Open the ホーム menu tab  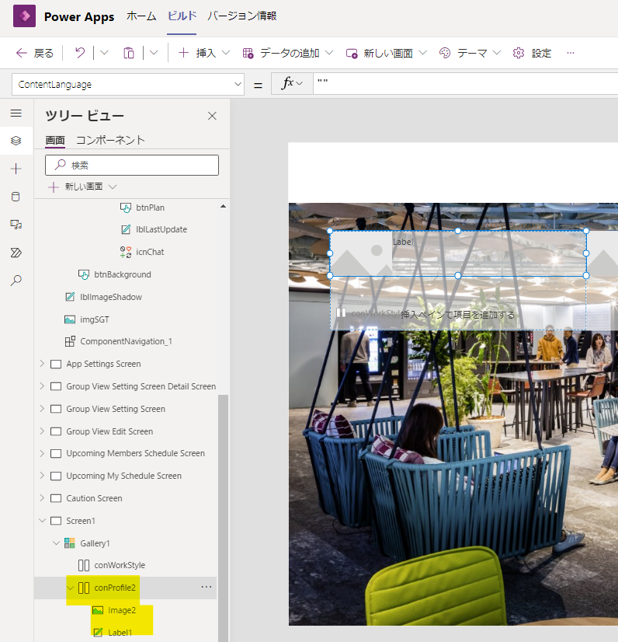point(141,16)
